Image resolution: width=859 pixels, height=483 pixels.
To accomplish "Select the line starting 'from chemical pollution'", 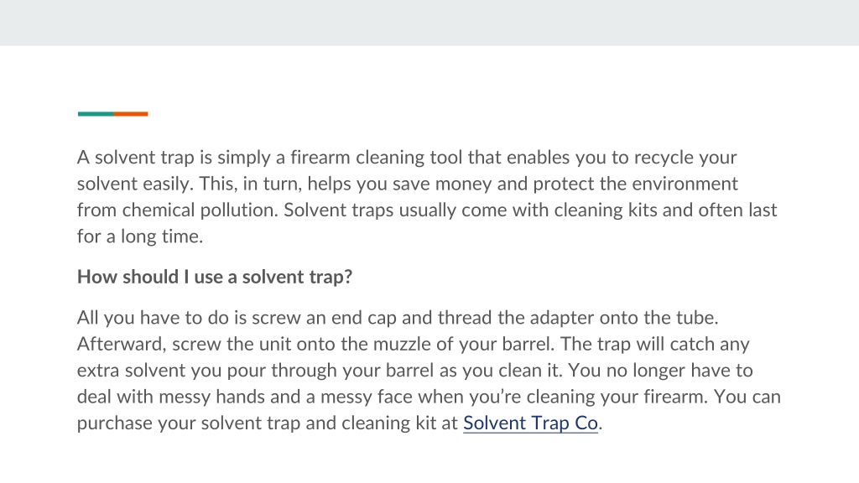I will (427, 210).
